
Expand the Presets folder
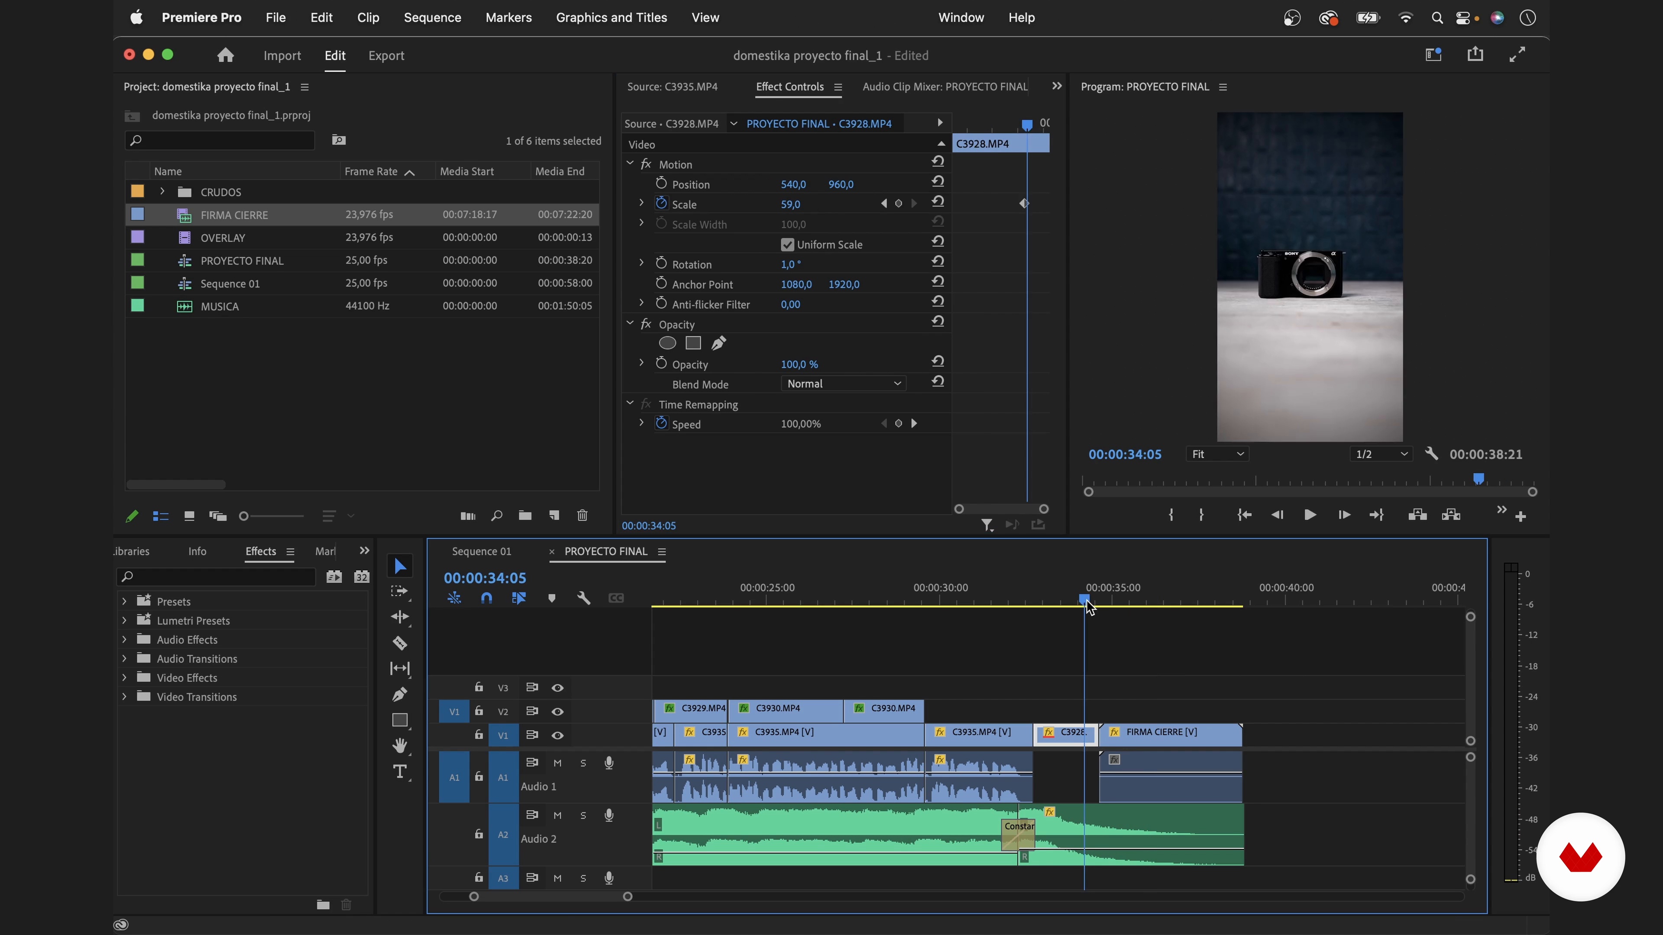[125, 601]
